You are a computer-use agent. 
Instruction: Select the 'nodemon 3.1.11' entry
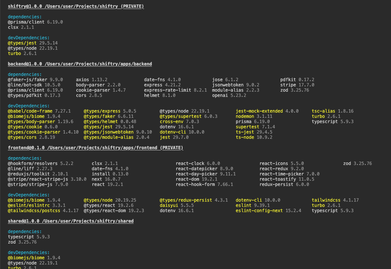[254, 116]
